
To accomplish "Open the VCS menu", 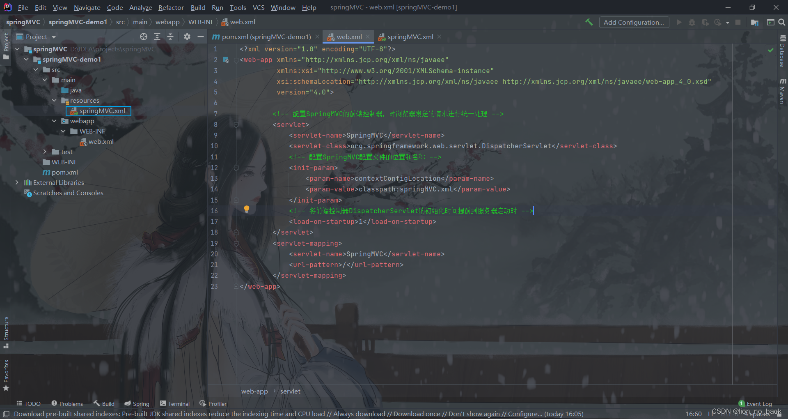I will [259, 7].
